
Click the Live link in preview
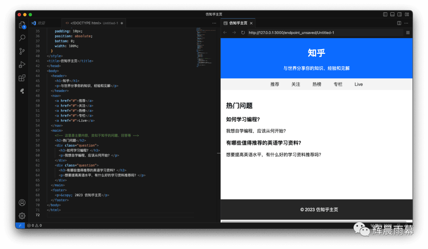[x=359, y=84]
